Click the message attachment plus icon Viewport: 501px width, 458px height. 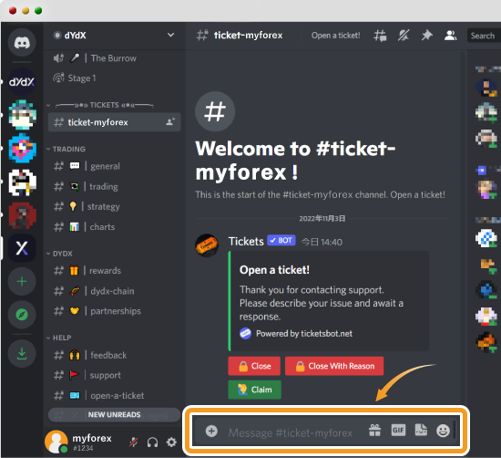point(211,431)
